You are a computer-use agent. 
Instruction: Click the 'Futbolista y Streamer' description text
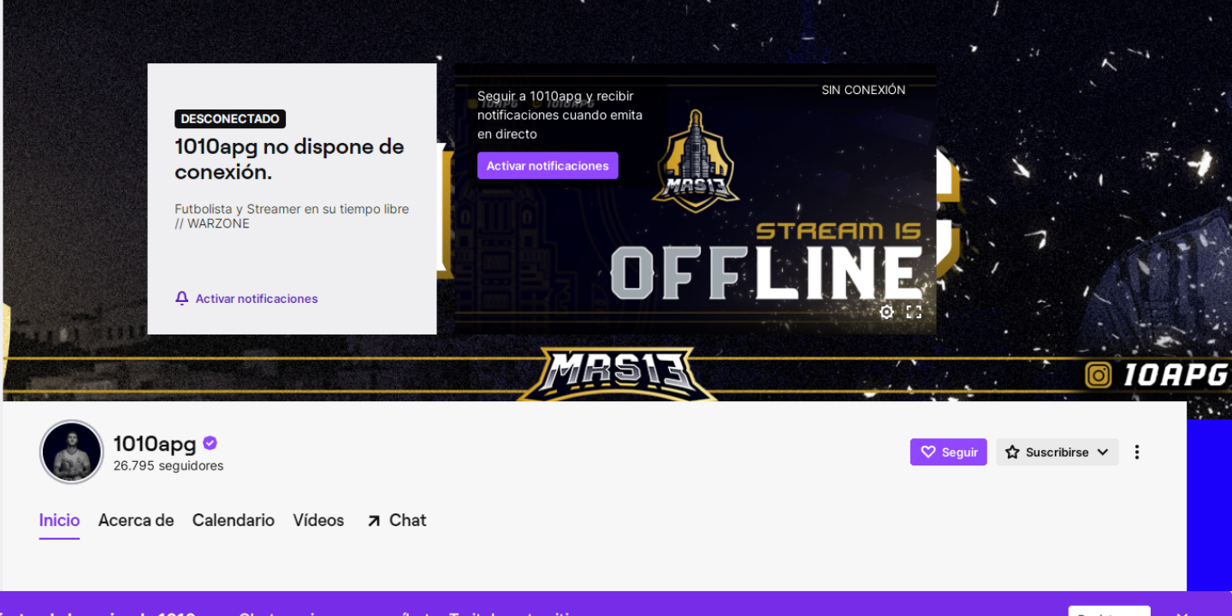(292, 216)
